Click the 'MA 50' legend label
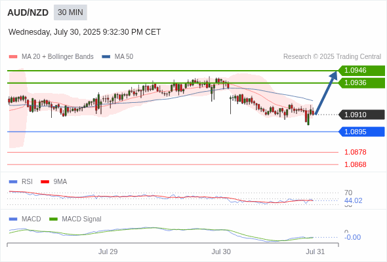 (124, 57)
